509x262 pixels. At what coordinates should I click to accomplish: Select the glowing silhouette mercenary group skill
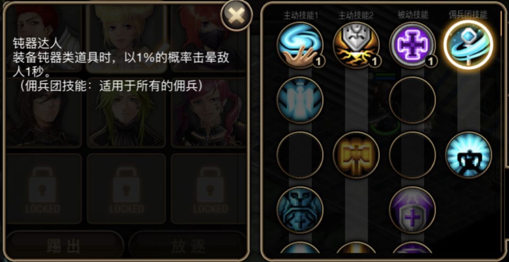[468, 155]
